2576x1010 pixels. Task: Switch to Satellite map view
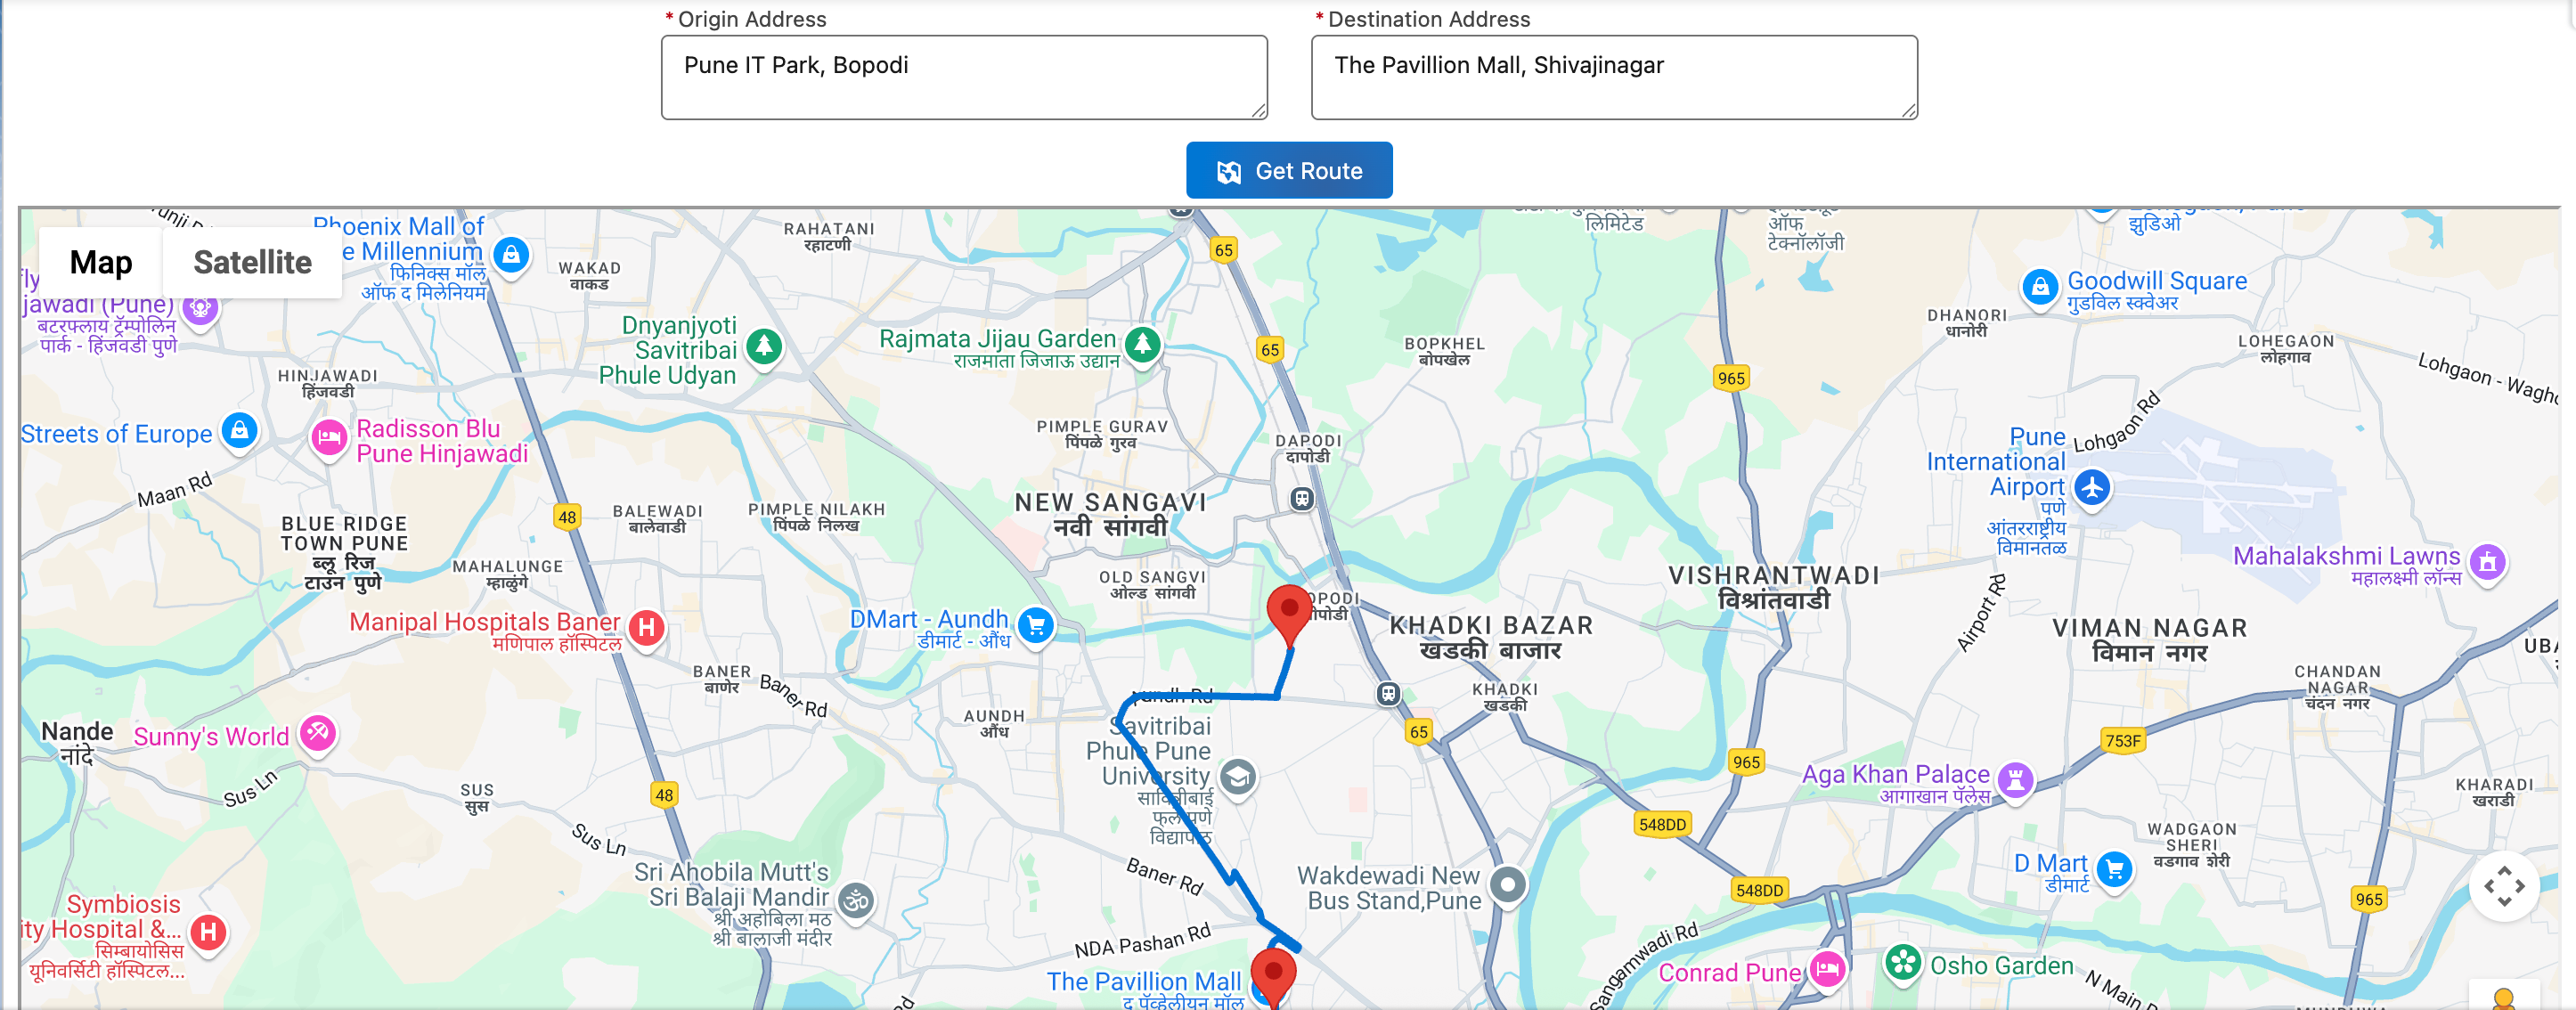(x=252, y=262)
